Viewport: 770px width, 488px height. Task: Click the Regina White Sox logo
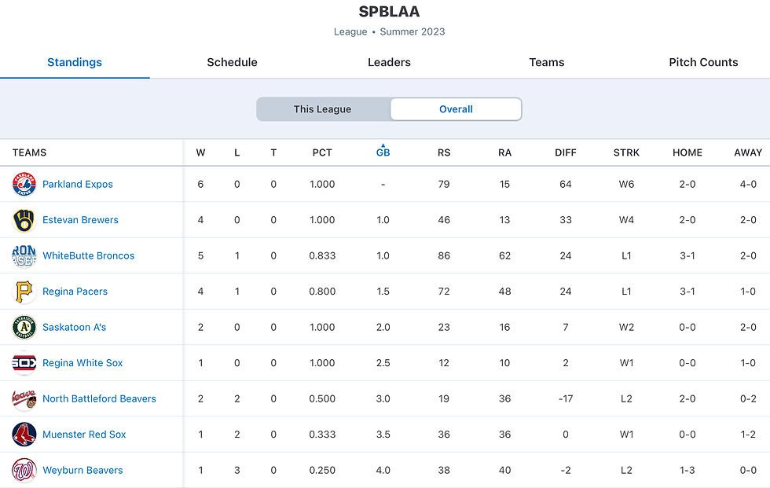pyautogui.click(x=24, y=363)
